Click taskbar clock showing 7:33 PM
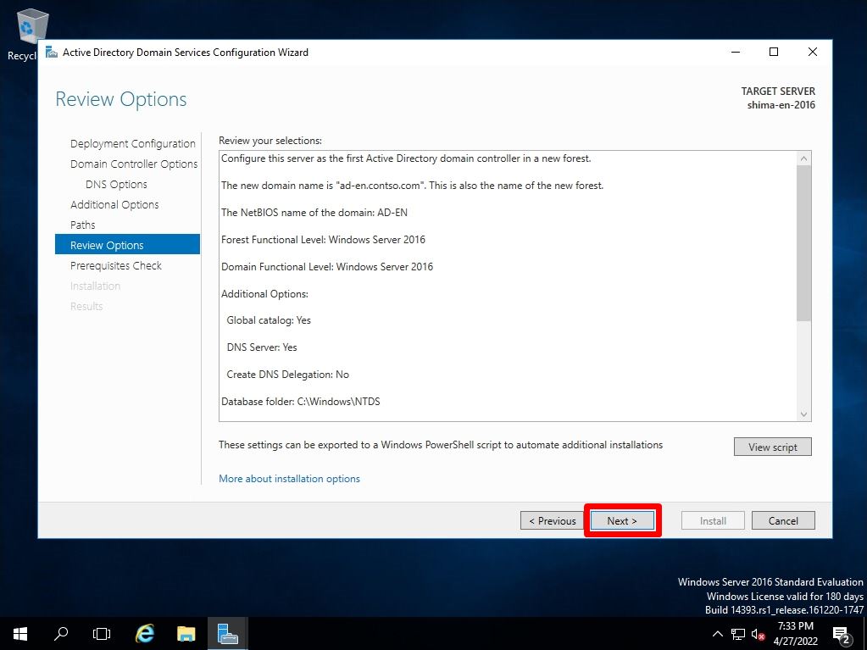Screen dimensions: 867x650 (795, 633)
